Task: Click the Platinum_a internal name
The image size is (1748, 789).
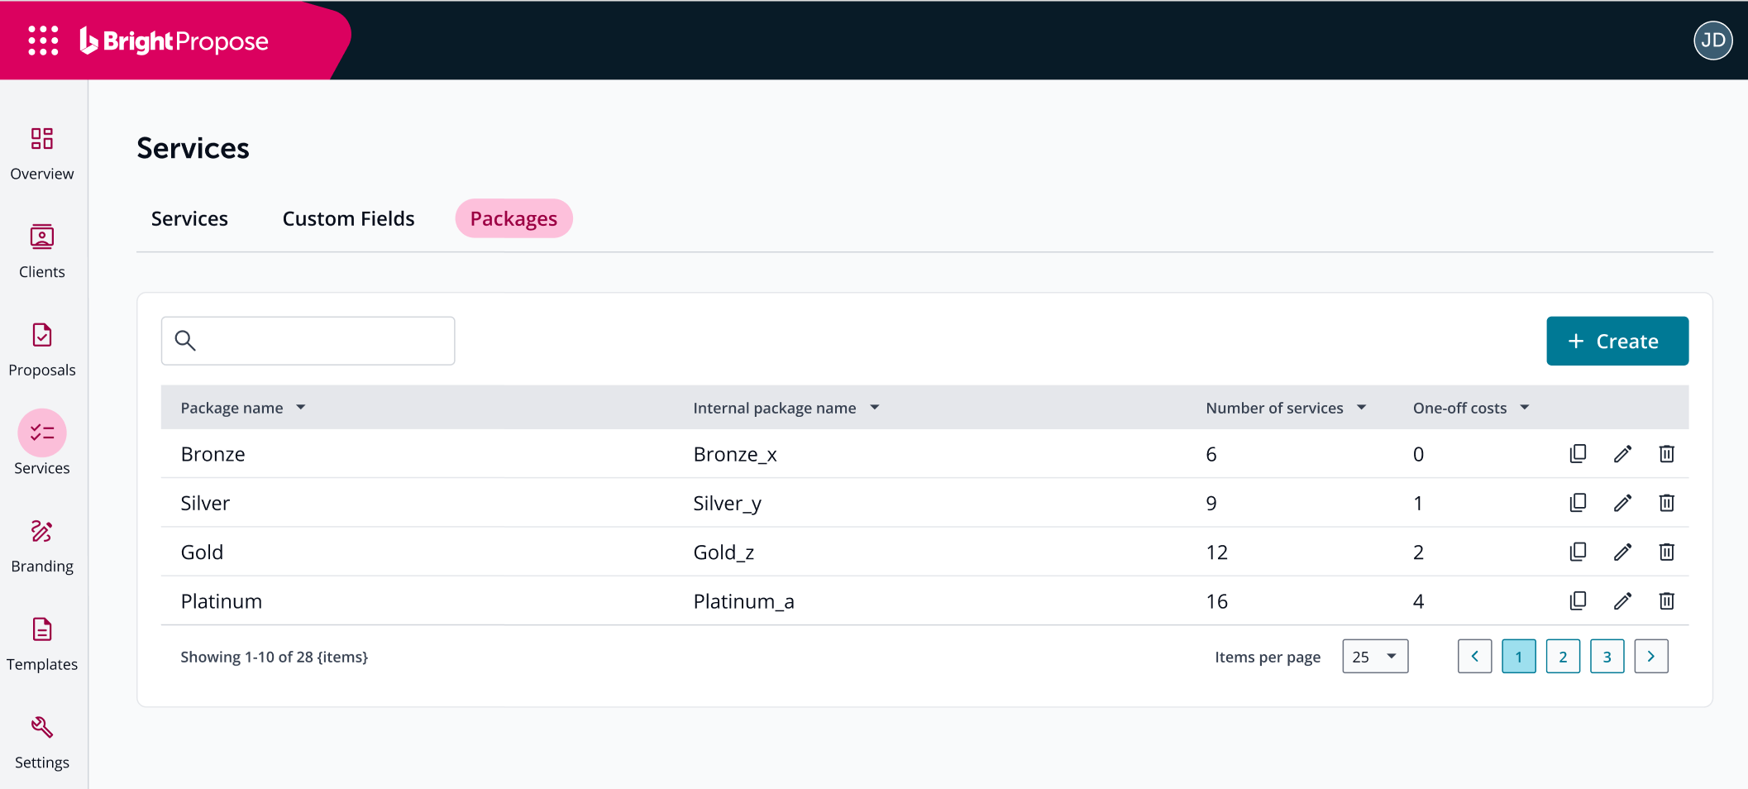Action: pos(743,602)
